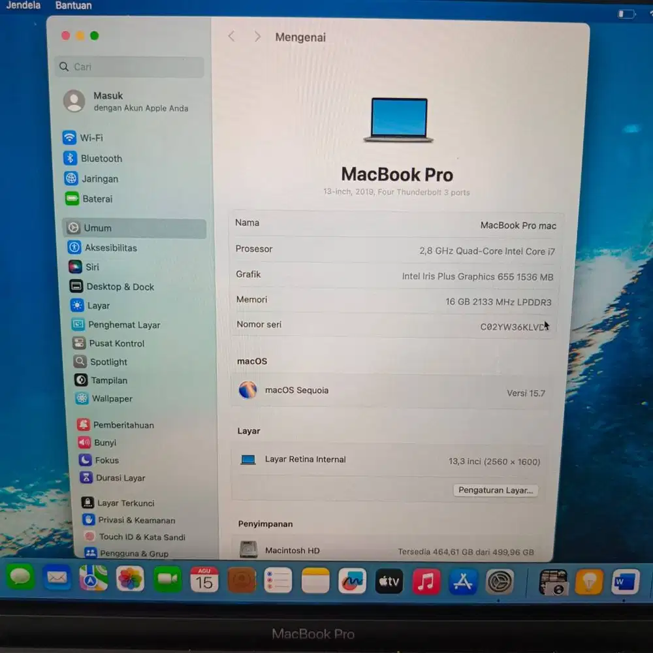Open Jaringan (Network) settings
This screenshot has height=653, width=653.
tap(91, 179)
